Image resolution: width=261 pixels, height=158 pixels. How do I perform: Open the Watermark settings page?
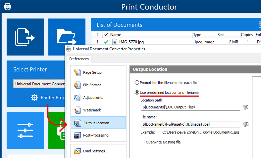click(92, 110)
